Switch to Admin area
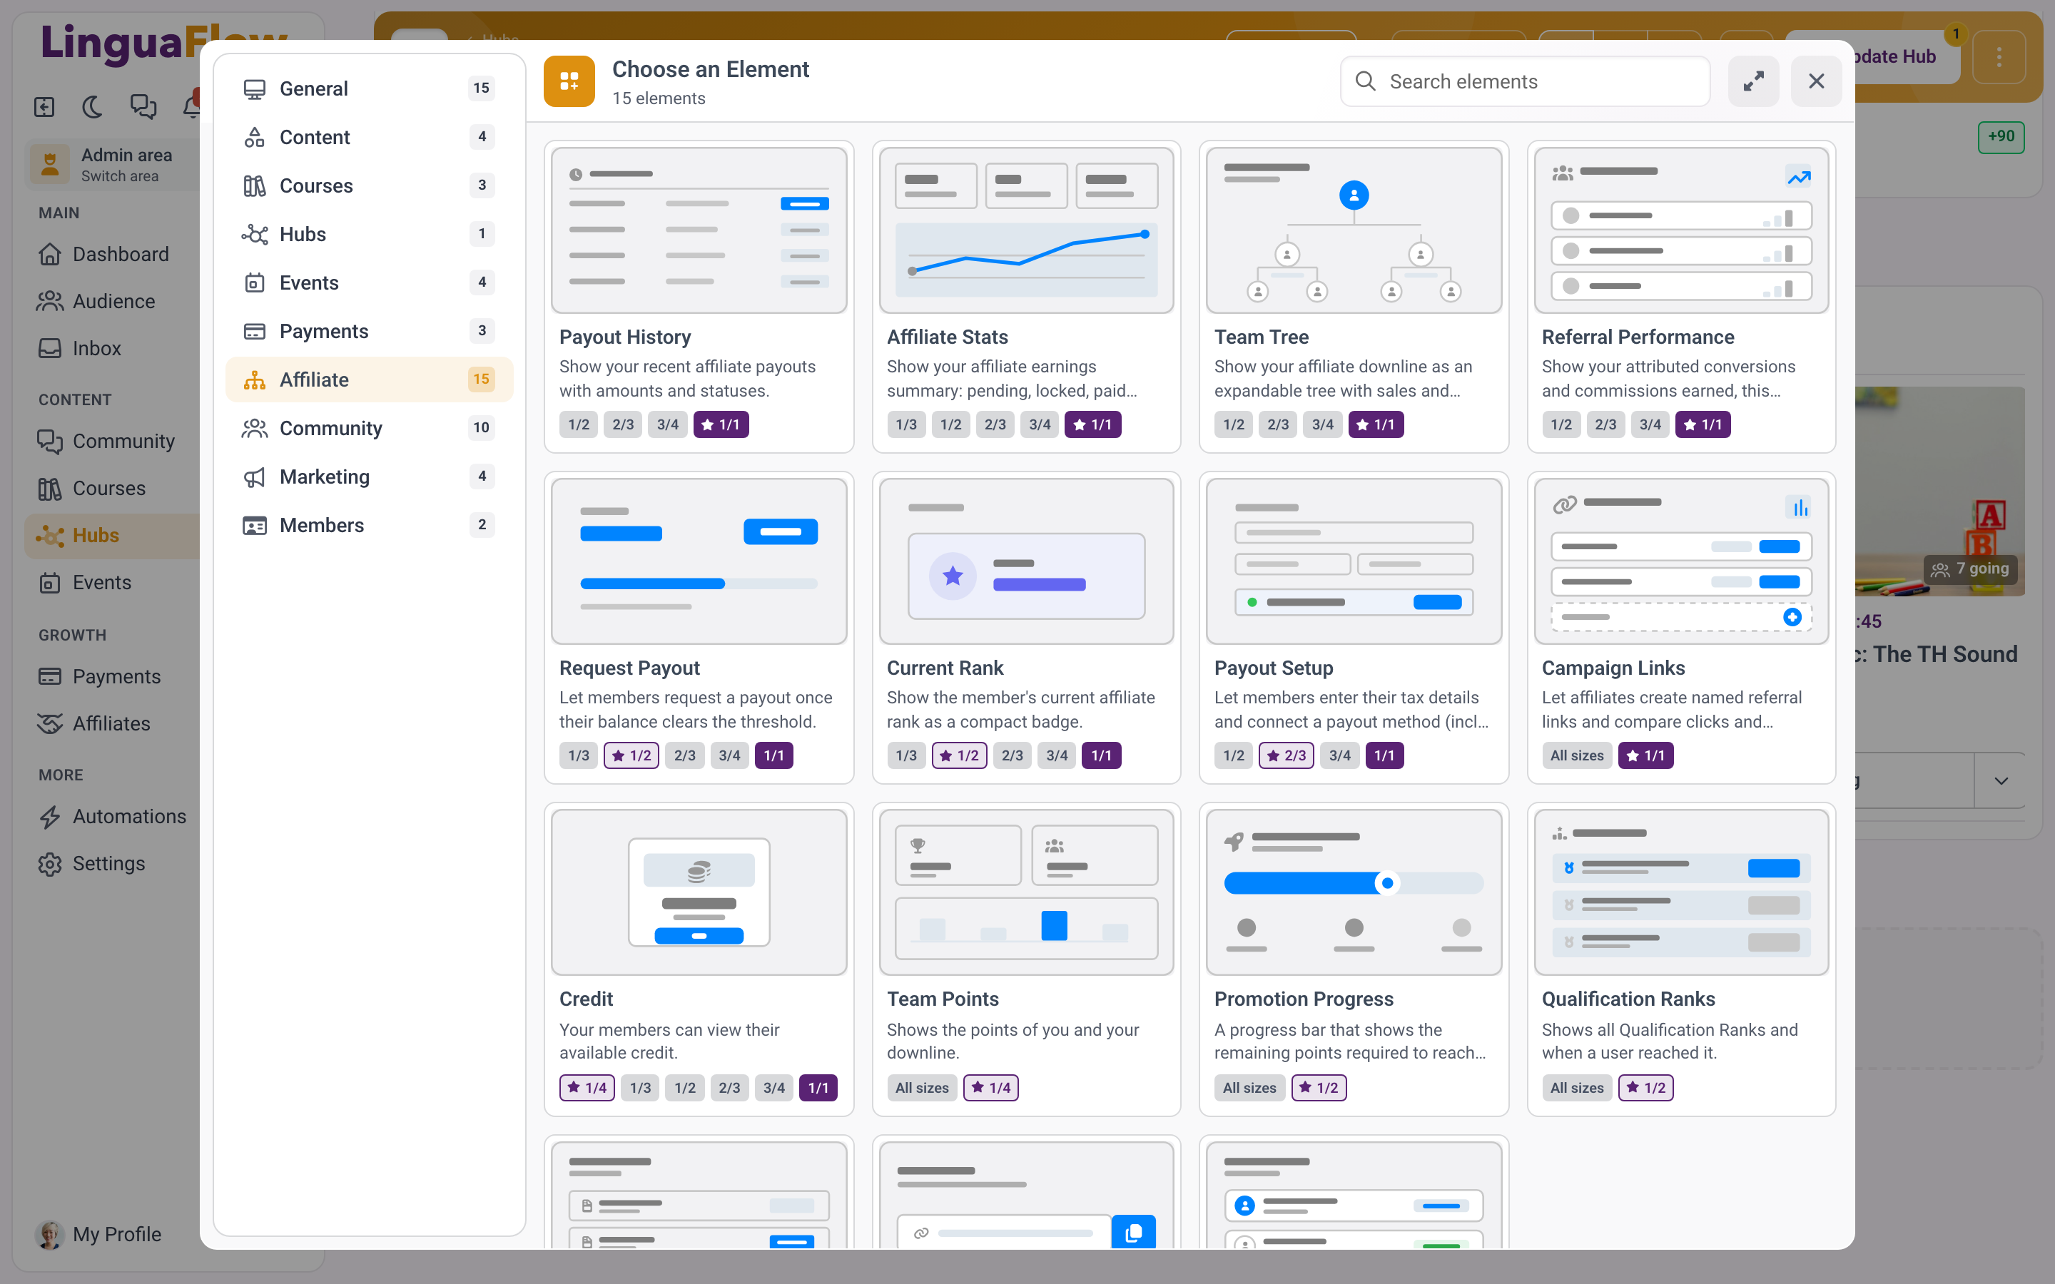 [x=113, y=164]
